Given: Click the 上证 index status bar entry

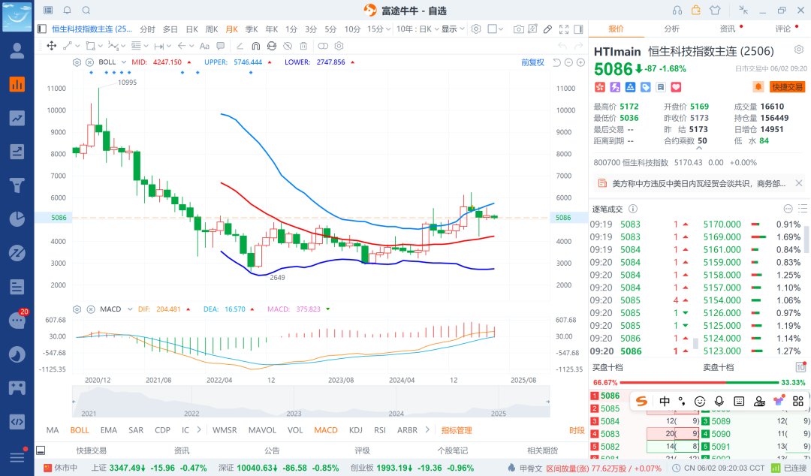Looking at the screenshot, I should tap(149, 468).
